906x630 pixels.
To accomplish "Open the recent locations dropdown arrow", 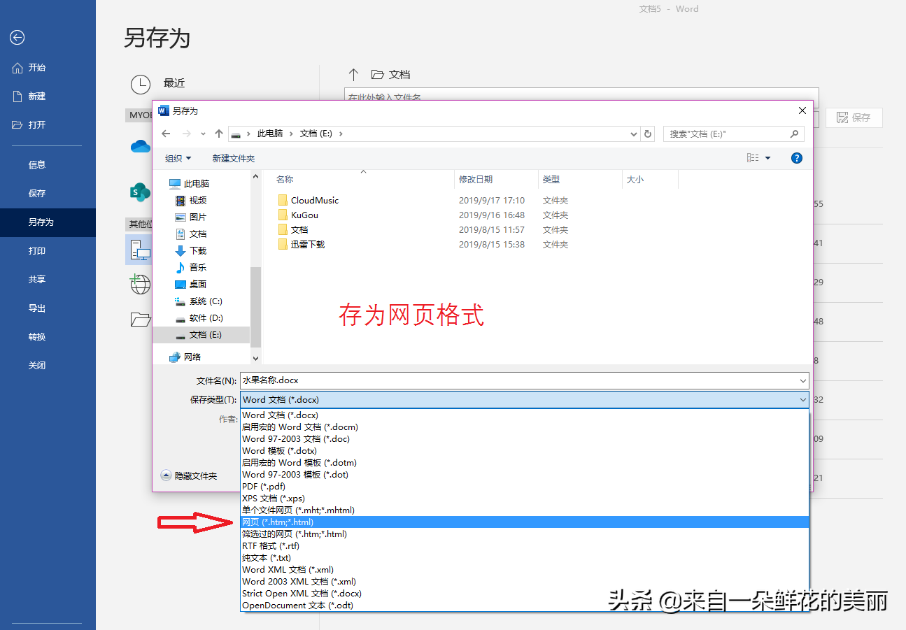I will pos(203,134).
